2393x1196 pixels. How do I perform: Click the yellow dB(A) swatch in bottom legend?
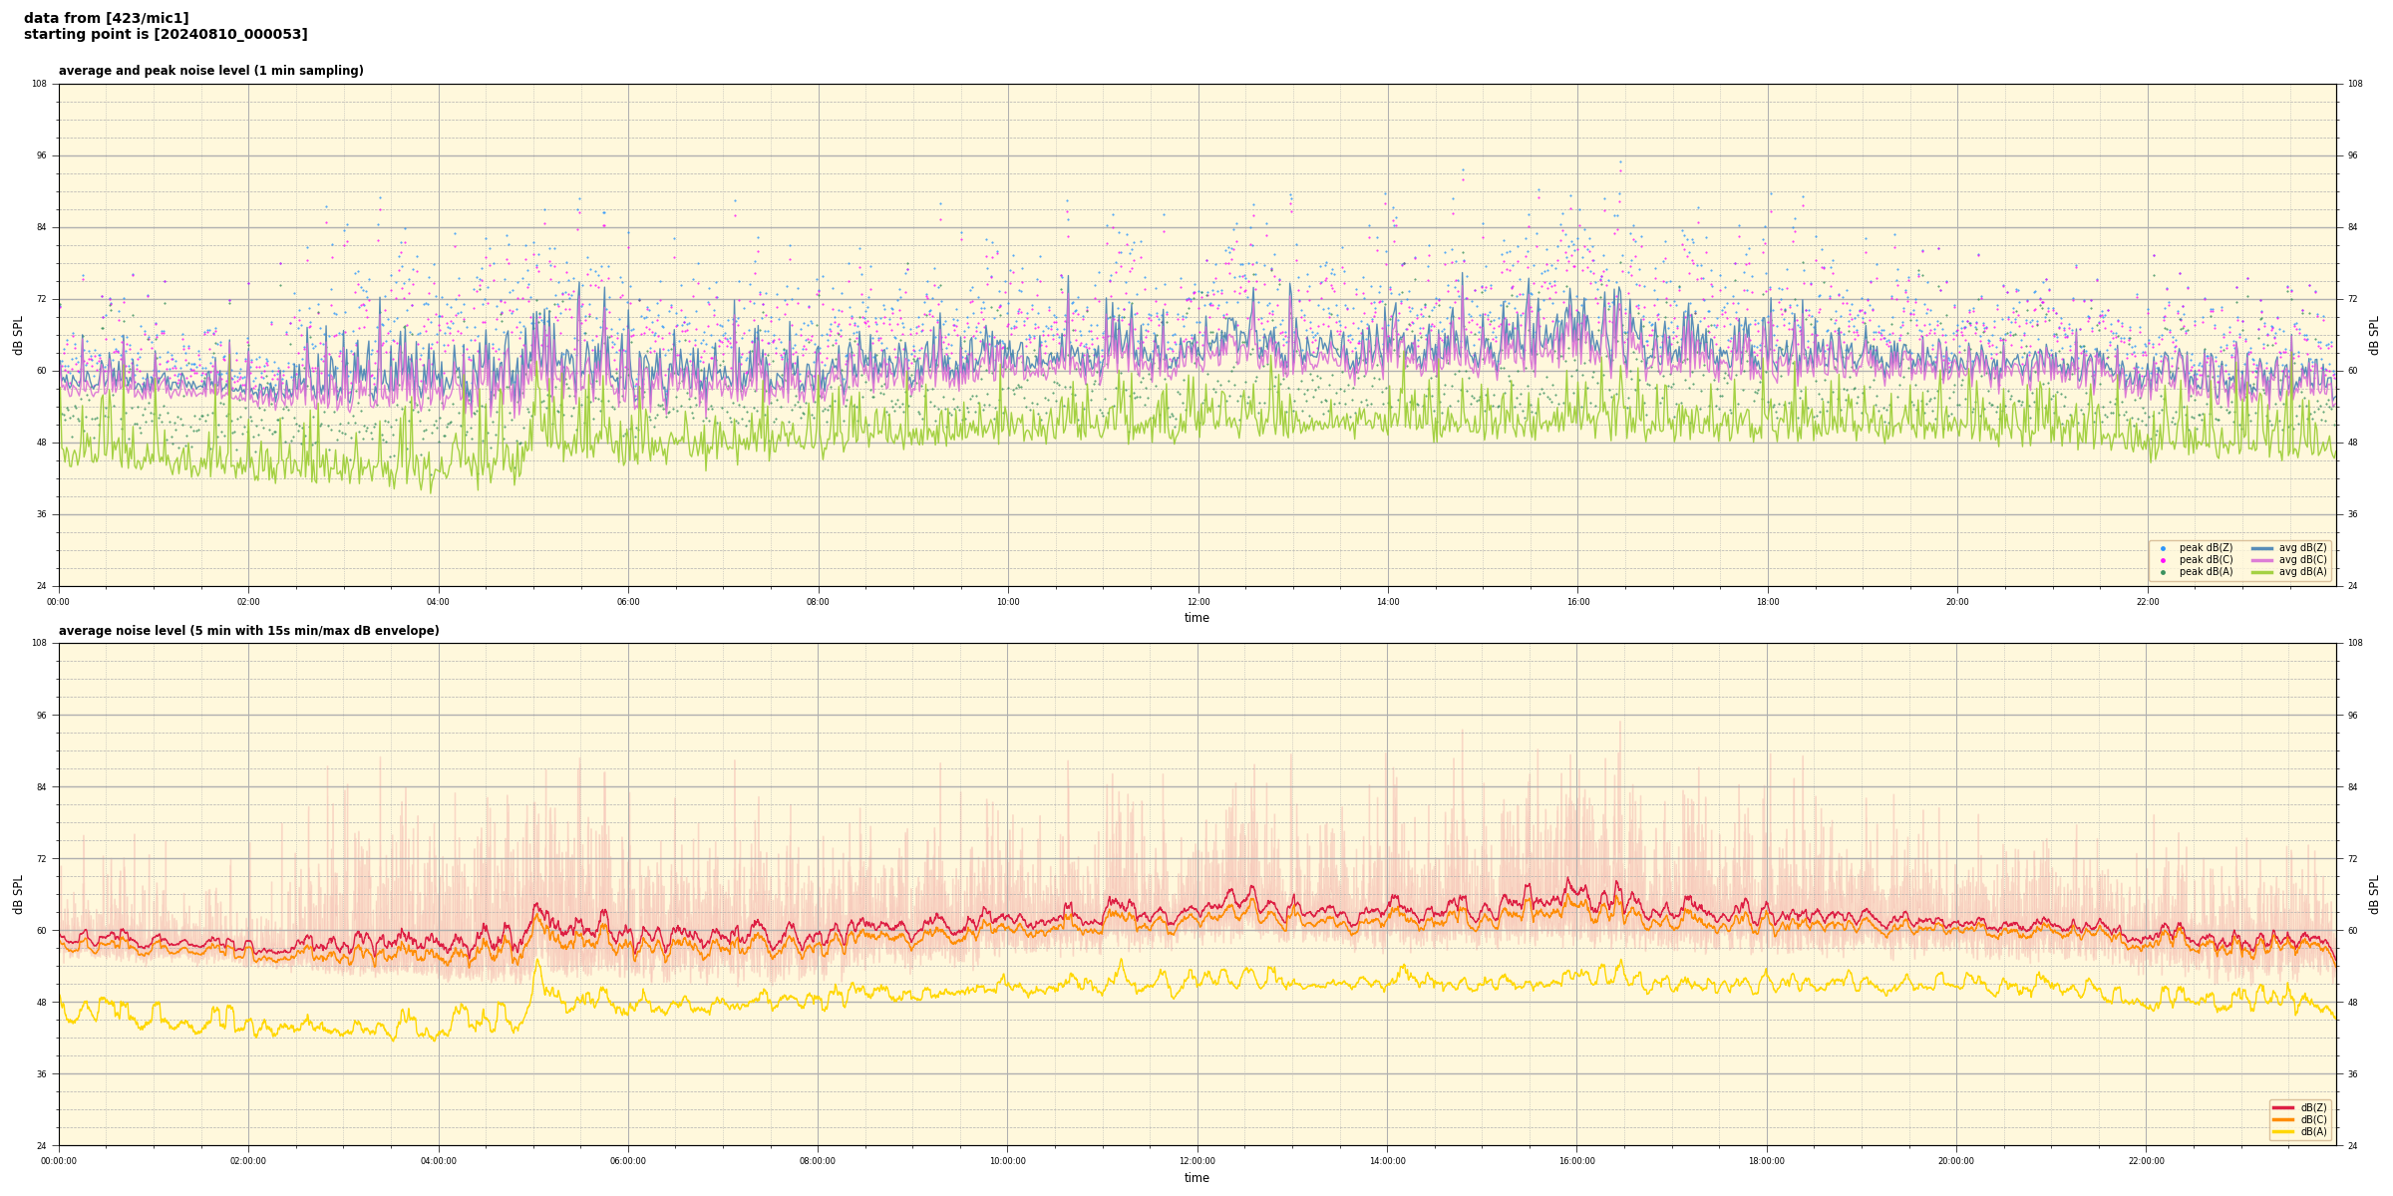tap(2282, 1131)
